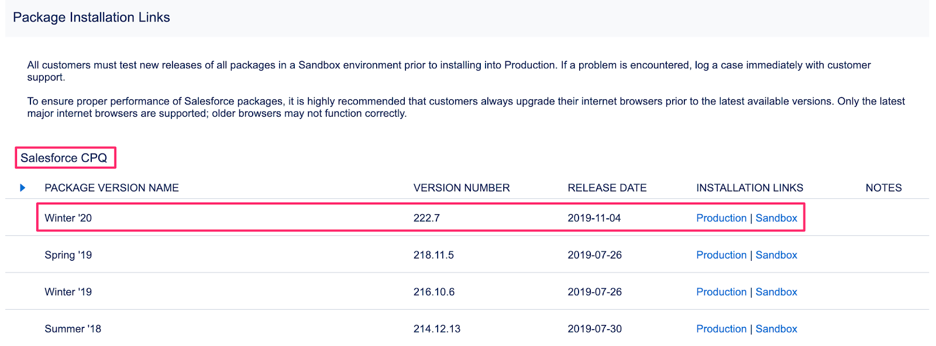Click the Version Number column header
The height and width of the screenshot is (346, 936).
point(462,188)
